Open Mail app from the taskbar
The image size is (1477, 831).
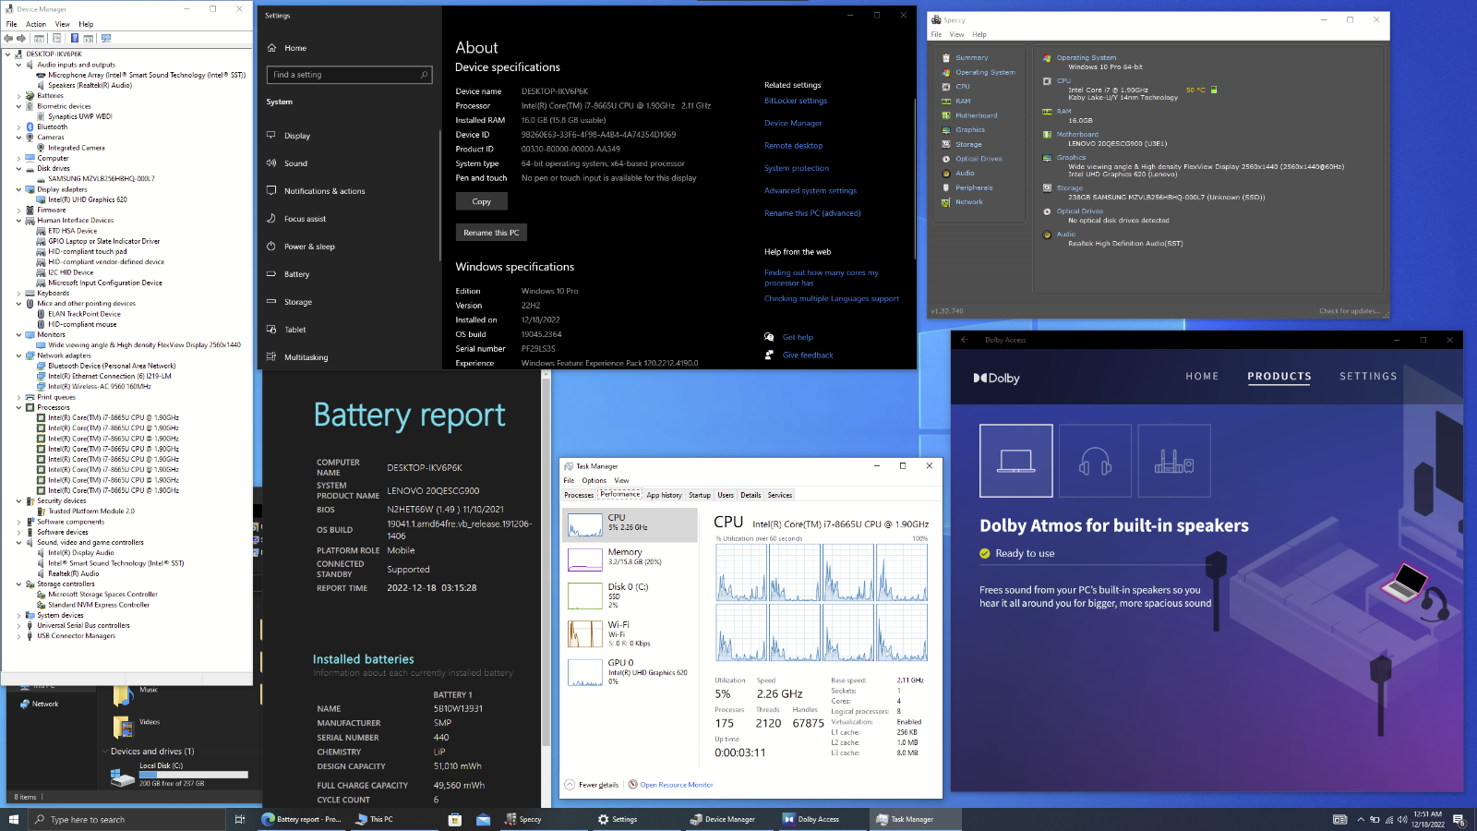[x=483, y=819]
